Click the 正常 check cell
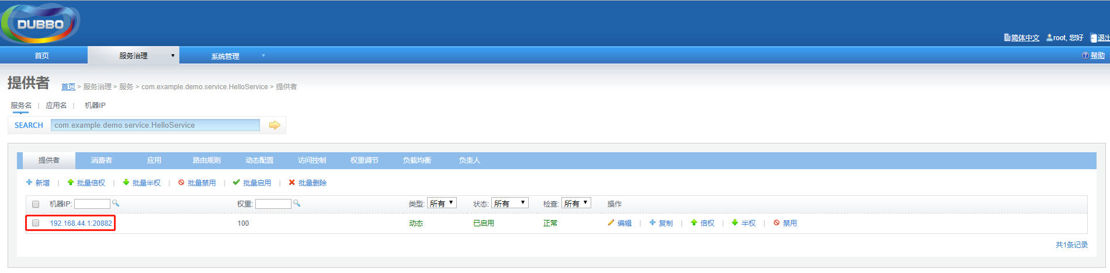Screen dimensions: 1110x273 point(550,223)
